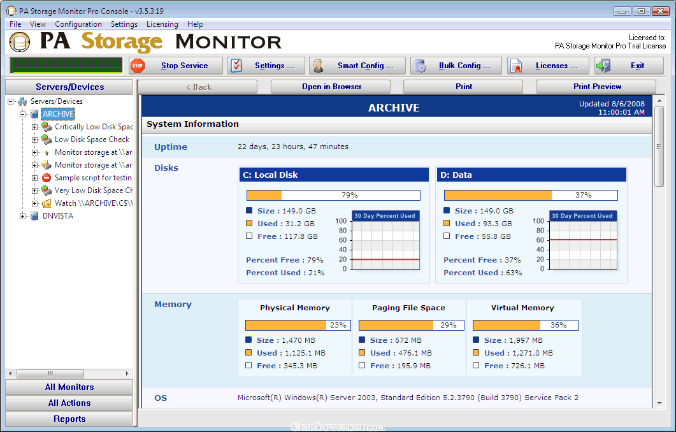Expand the Low Disk Space Check node
Screen dimensions: 676x432
point(34,140)
